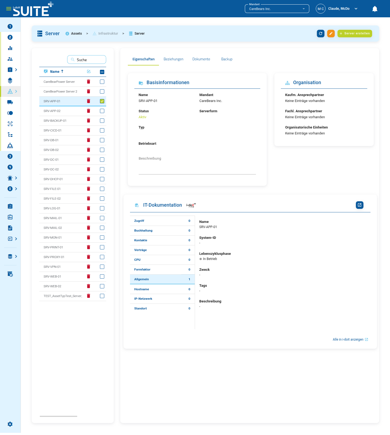Check the SRV-DC-01 checkbox
This screenshot has height=435, width=390.
(x=102, y=160)
